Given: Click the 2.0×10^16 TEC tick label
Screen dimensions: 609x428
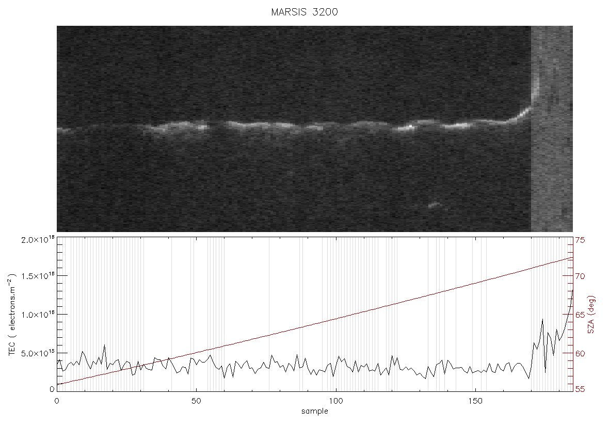Looking at the screenshot, I should click(38, 239).
